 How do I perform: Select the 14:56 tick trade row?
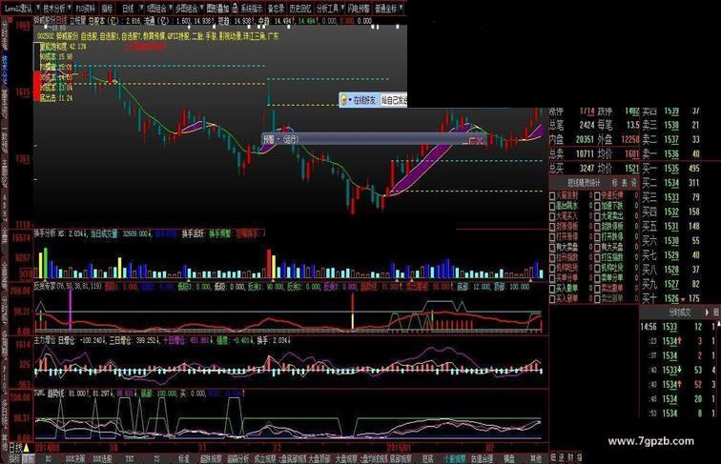coord(680,327)
